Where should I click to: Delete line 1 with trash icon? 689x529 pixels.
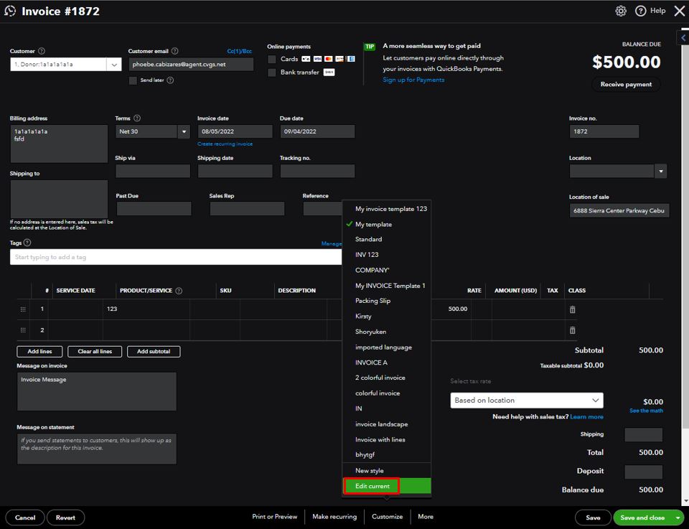(x=572, y=309)
